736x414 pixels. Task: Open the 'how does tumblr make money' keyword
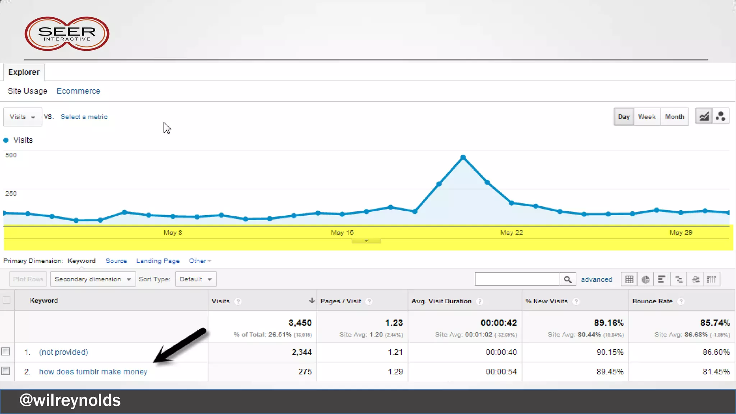[x=93, y=372]
